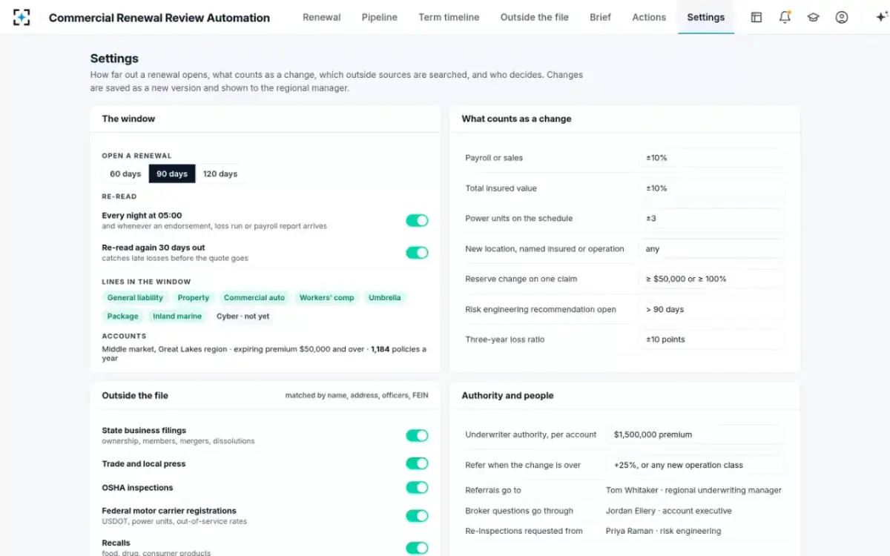Screen dimensions: 890x556
Task: Edit Refer when the change is over field
Action: (x=696, y=465)
